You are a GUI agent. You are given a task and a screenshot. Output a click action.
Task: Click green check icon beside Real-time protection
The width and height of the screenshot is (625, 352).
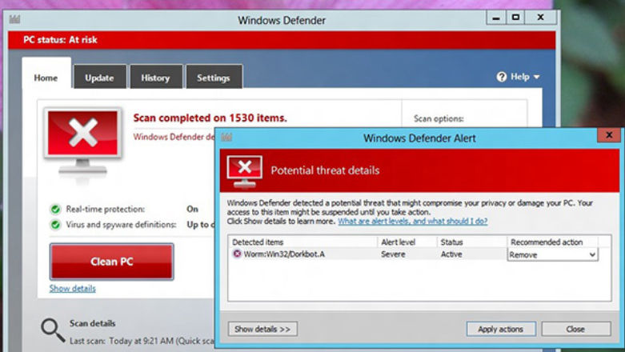pos(55,209)
